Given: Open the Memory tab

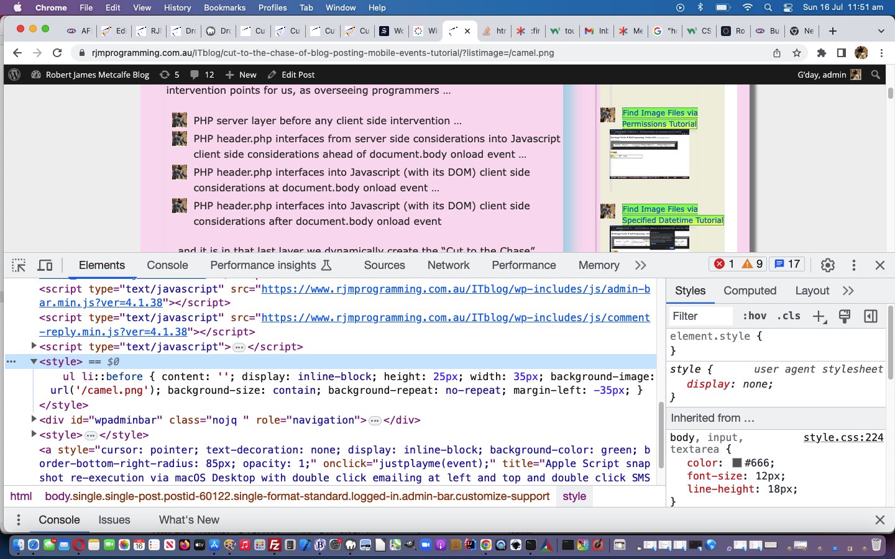Looking at the screenshot, I should click(x=599, y=265).
